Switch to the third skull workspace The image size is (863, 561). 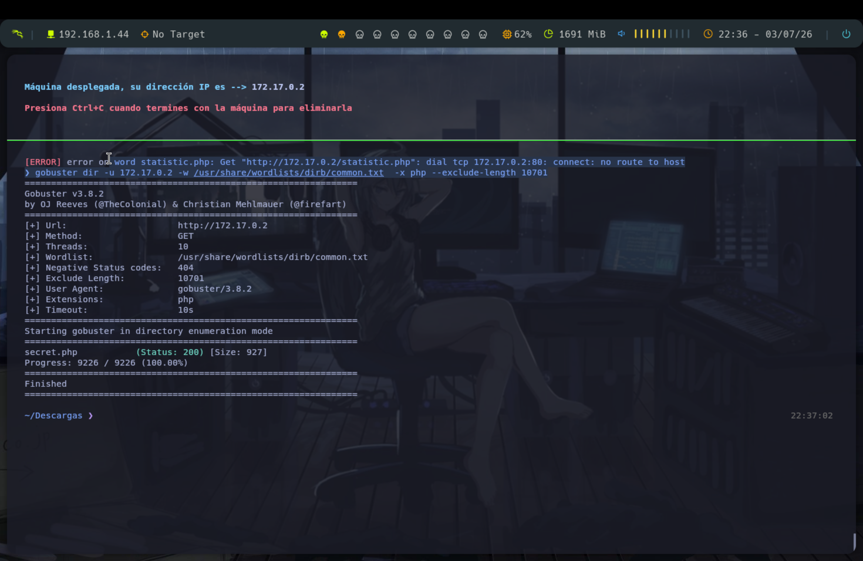pyautogui.click(x=359, y=34)
